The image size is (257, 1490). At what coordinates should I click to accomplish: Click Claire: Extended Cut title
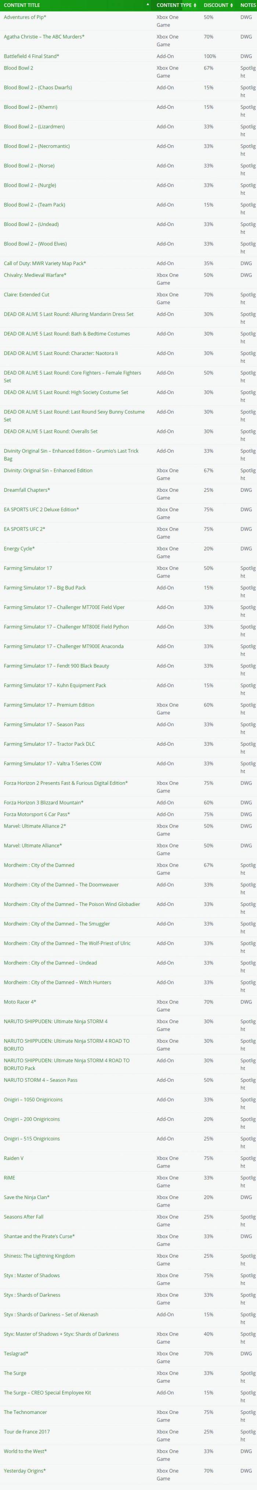pyautogui.click(x=26, y=294)
